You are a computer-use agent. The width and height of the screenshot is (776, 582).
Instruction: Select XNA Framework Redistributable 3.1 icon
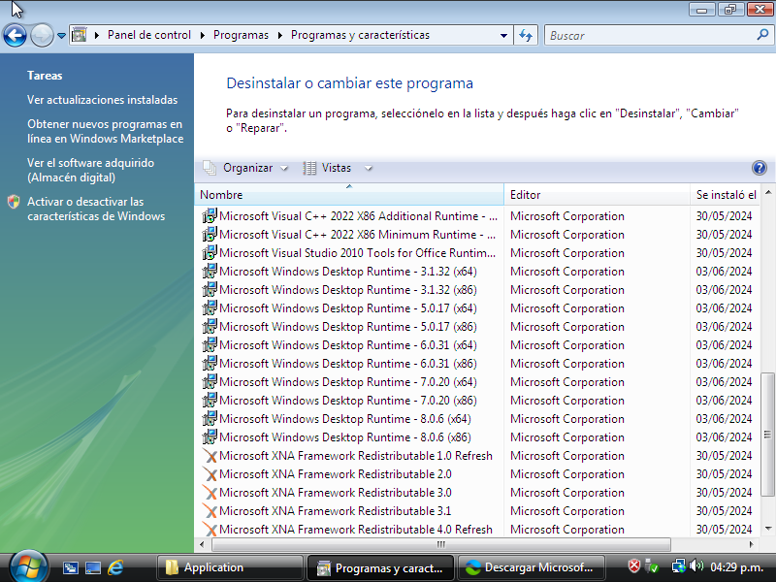(210, 511)
